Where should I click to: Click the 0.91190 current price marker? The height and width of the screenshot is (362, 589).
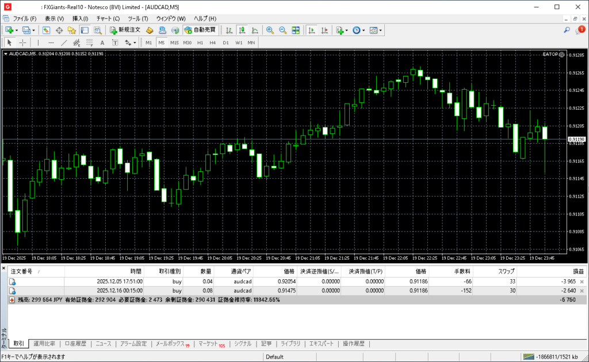click(x=576, y=139)
